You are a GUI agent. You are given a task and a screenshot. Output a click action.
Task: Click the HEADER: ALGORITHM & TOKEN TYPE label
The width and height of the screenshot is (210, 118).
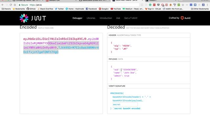pyautogui.click(x=125, y=35)
